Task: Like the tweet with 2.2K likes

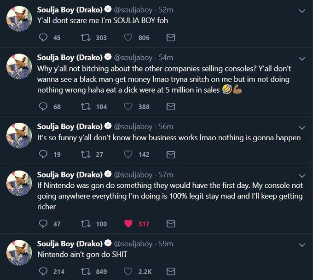Action: pyautogui.click(x=128, y=271)
